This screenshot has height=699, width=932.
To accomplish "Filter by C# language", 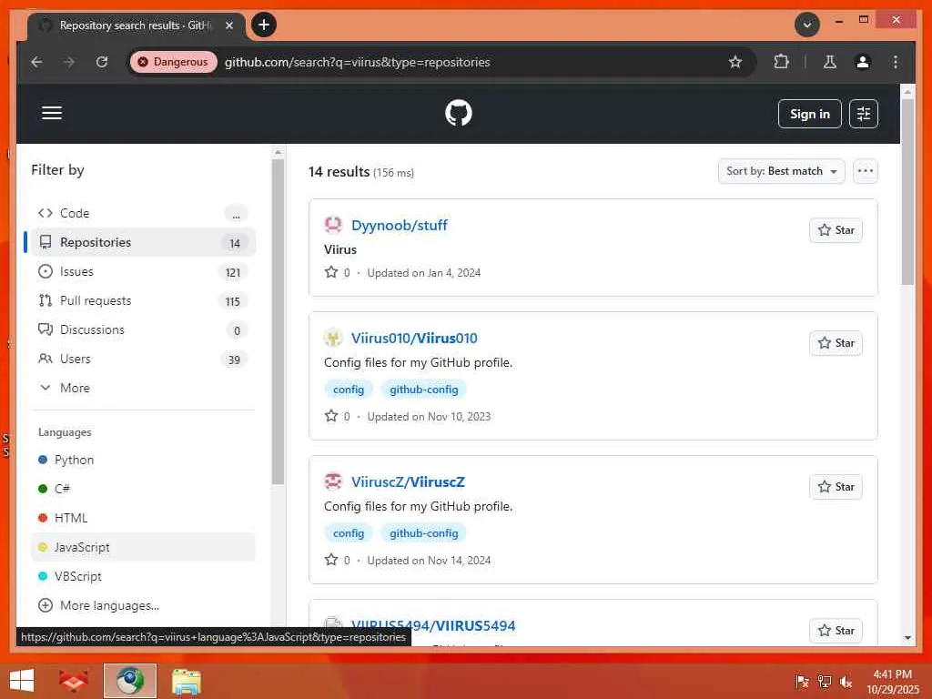I will 143,489.
